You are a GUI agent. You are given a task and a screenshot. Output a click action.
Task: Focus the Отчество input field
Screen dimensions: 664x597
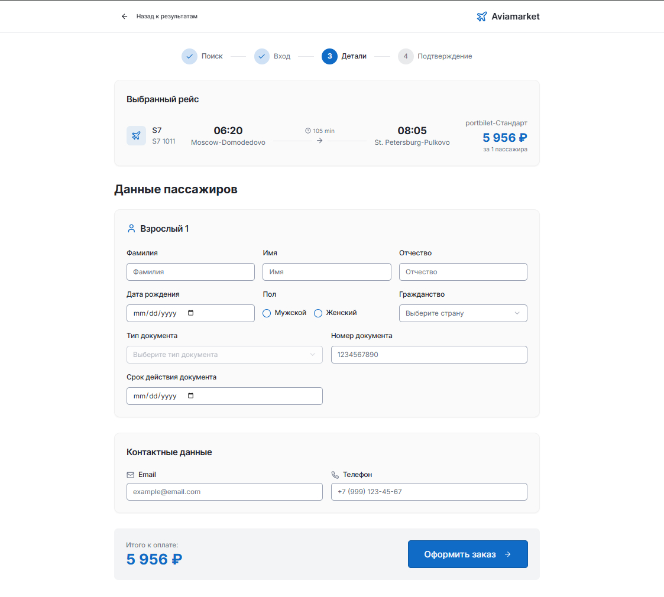pyautogui.click(x=463, y=272)
